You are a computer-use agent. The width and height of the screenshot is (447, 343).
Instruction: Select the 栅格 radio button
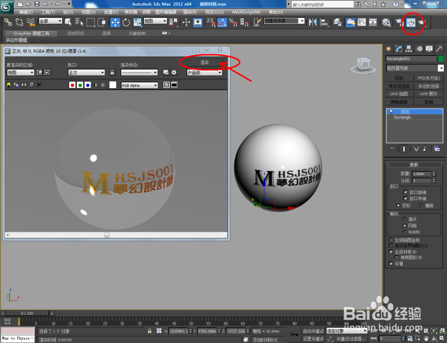(x=421, y=205)
